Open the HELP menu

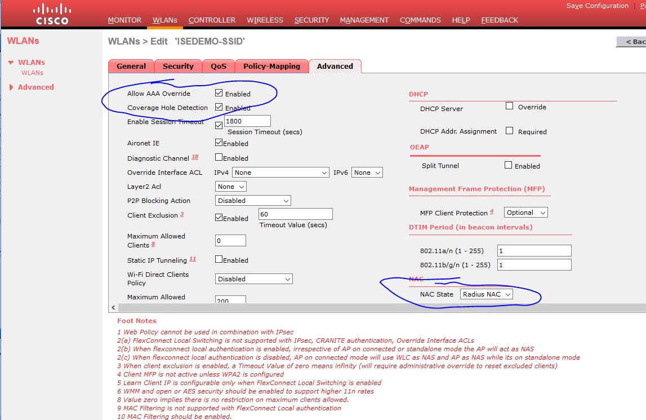[x=461, y=20]
